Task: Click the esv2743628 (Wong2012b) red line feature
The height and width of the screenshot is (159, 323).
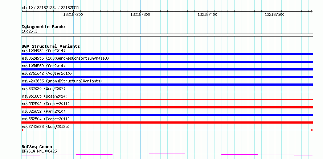Action: (167, 130)
